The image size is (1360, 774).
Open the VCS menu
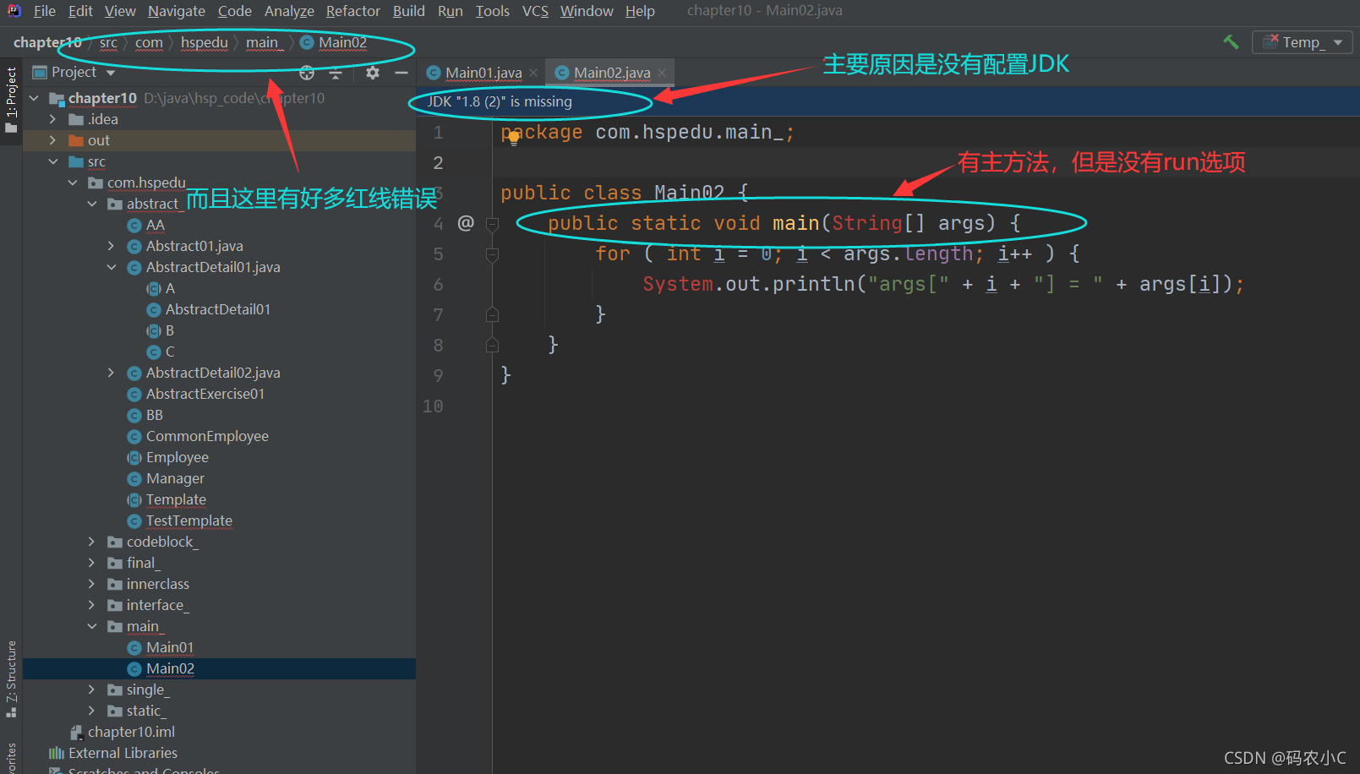click(535, 11)
